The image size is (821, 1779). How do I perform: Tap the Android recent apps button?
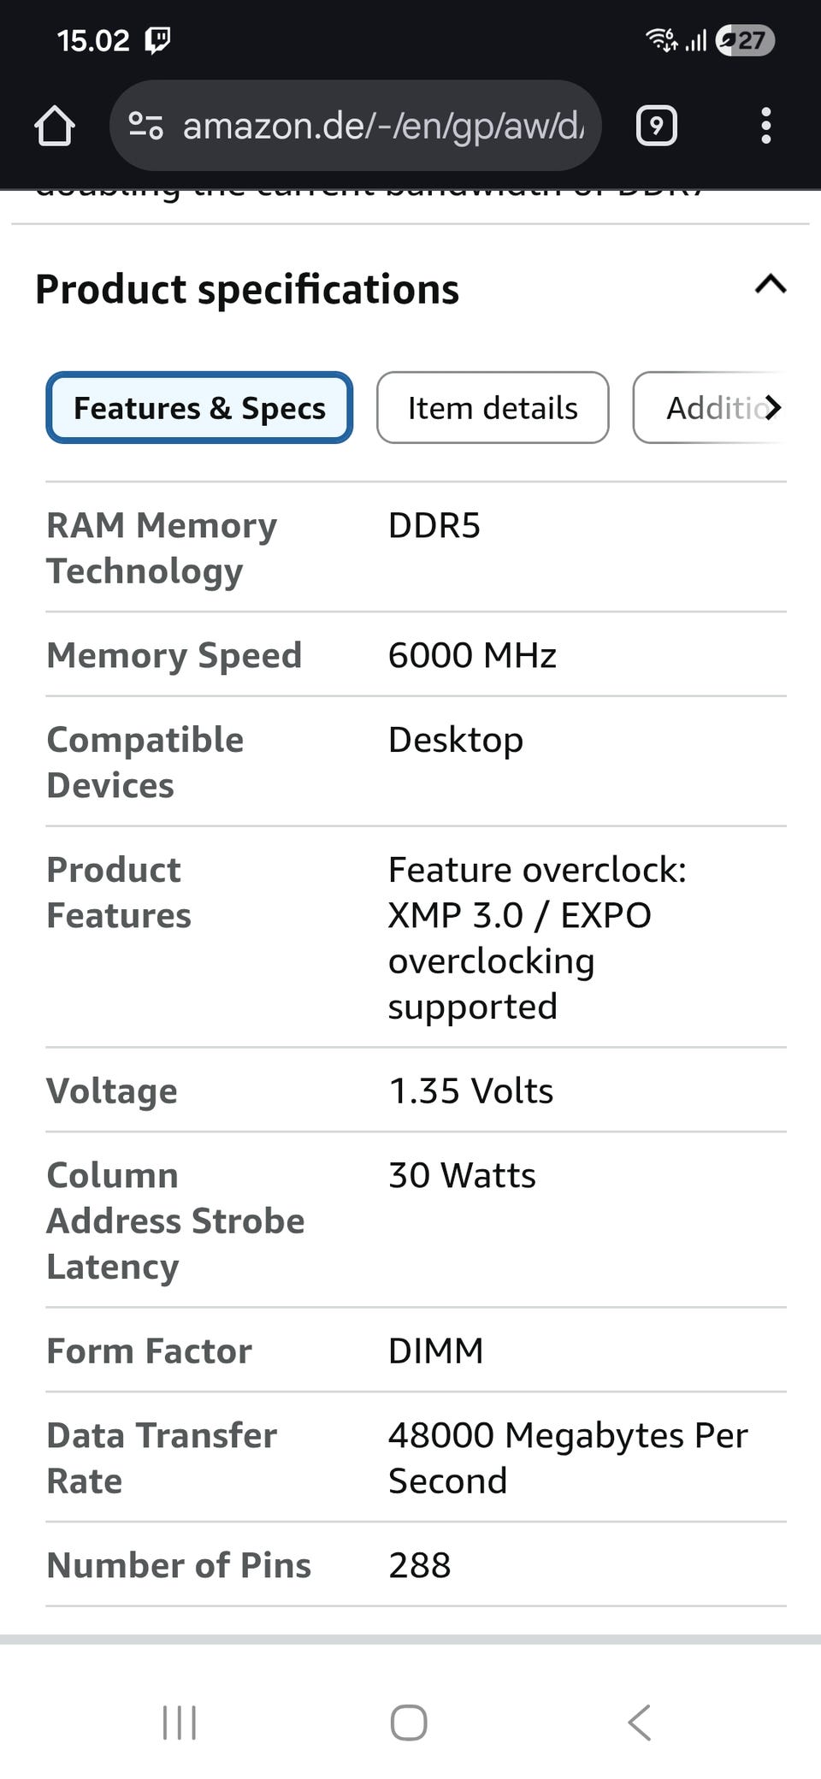tap(180, 1723)
